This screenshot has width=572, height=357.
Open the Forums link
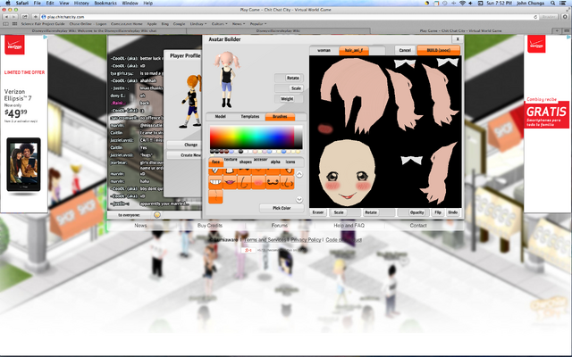(280, 226)
